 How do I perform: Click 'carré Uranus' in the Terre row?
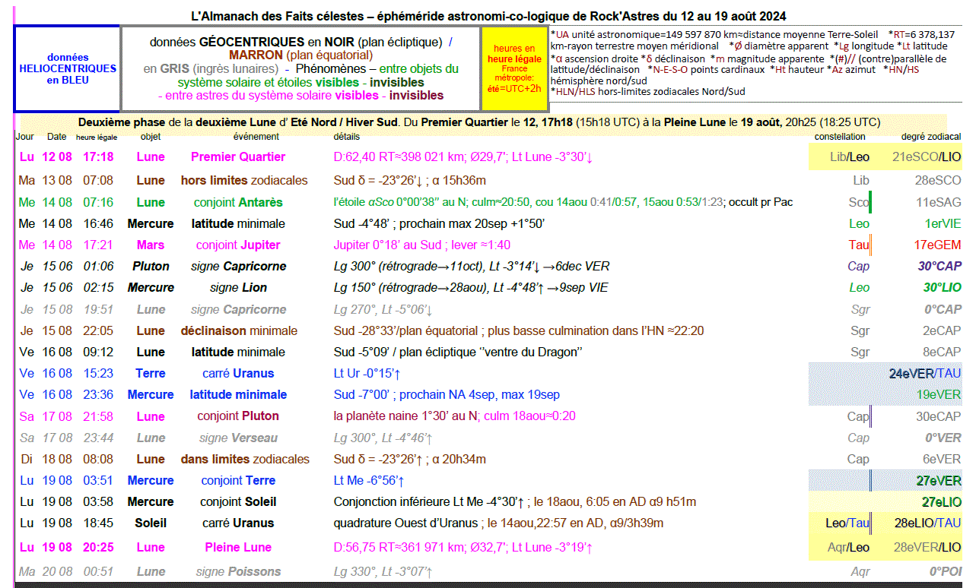pos(238,373)
